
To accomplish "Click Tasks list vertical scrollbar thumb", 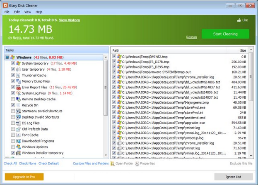I will [106, 88].
